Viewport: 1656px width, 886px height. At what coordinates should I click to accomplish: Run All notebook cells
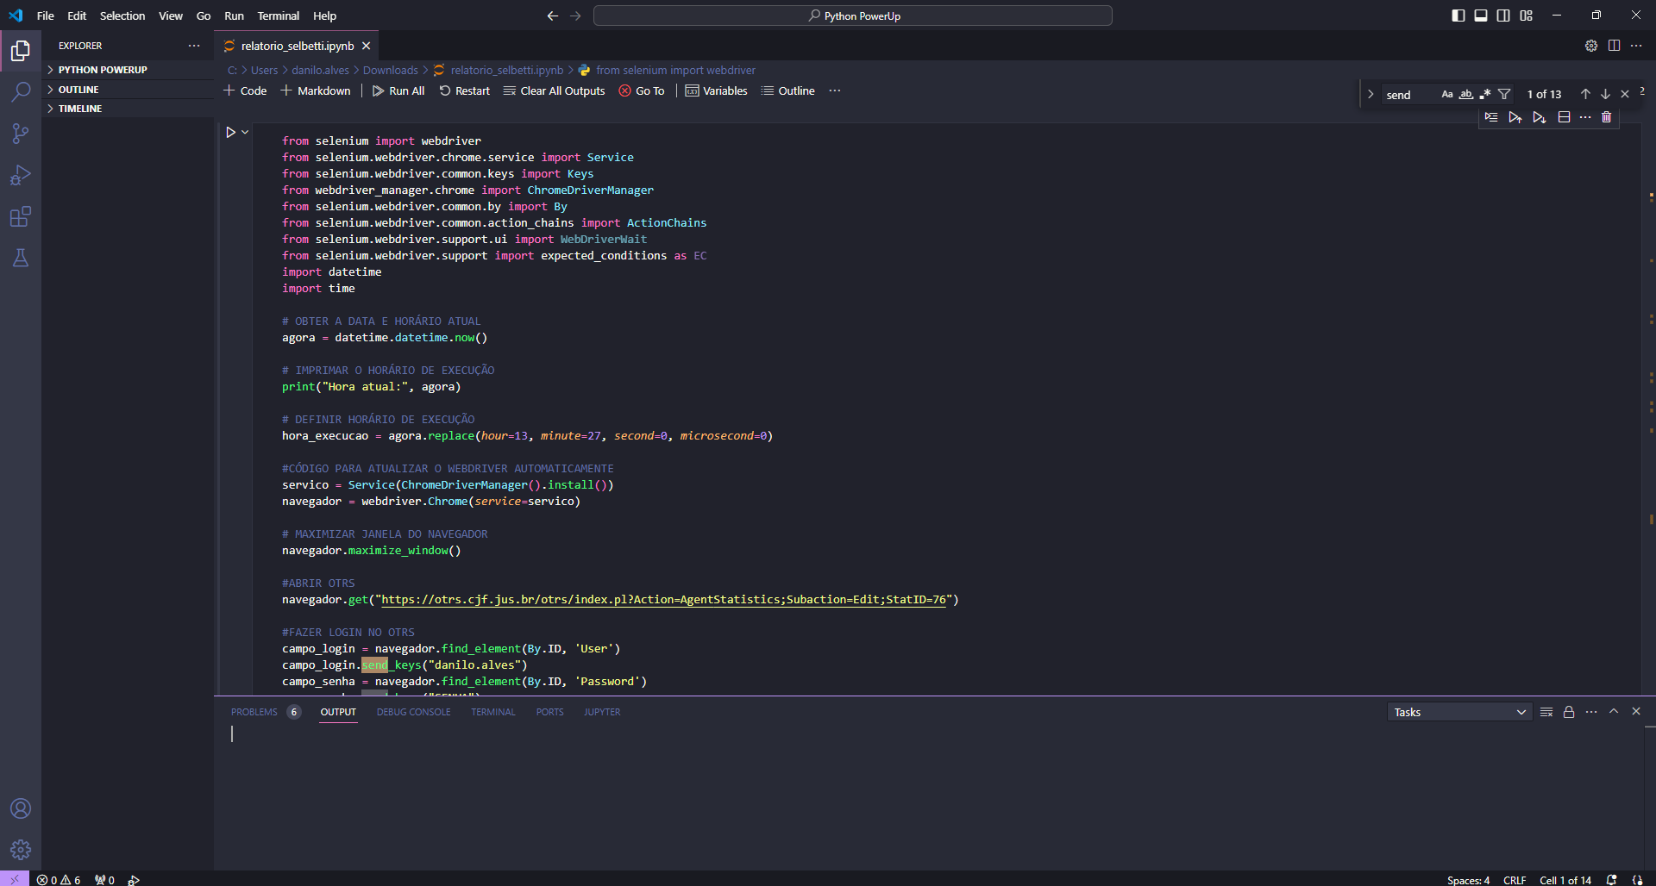[x=398, y=90]
